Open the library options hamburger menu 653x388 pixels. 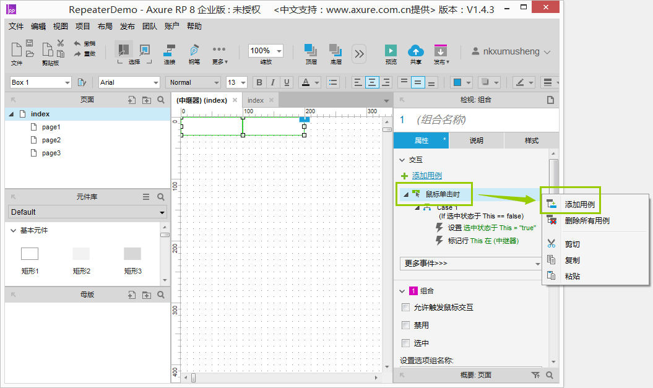click(x=145, y=197)
